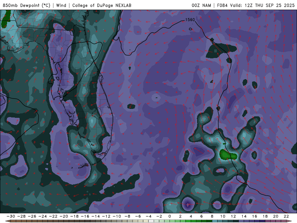Click the '-20' color scale label
The image size is (297, 223).
(64, 216)
